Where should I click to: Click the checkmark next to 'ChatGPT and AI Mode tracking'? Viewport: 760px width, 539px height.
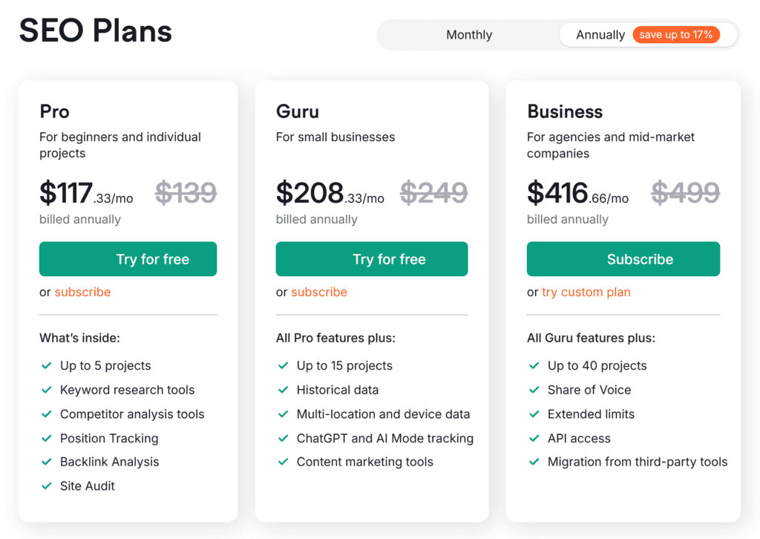point(283,438)
